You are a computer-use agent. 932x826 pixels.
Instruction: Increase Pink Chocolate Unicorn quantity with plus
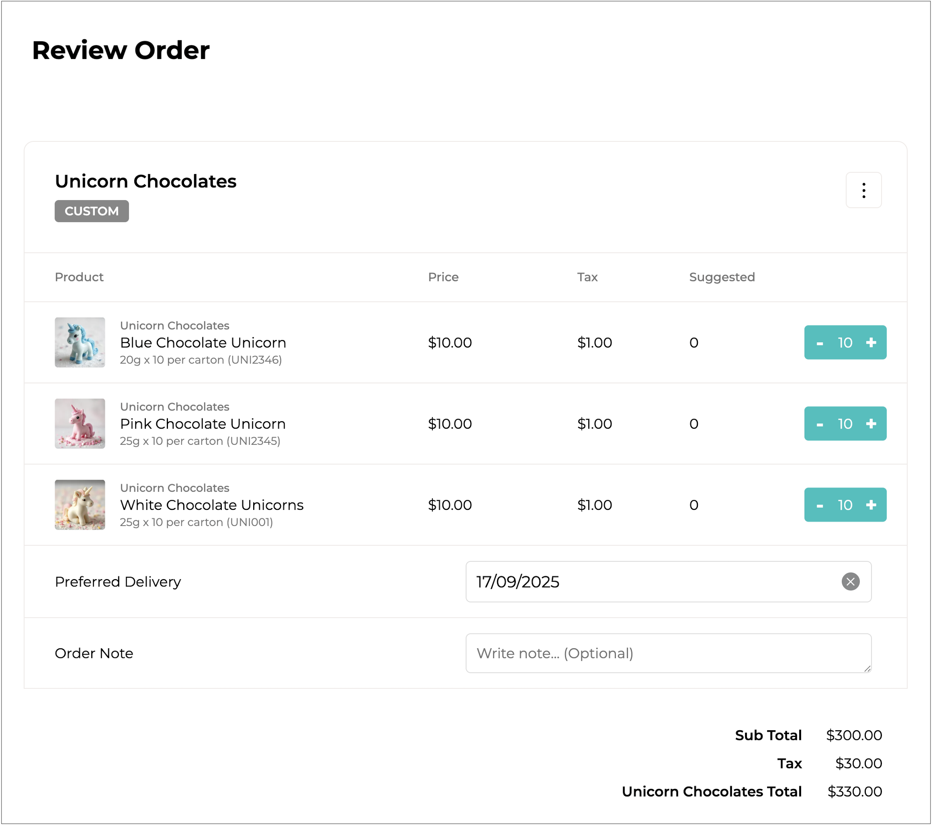tap(870, 424)
